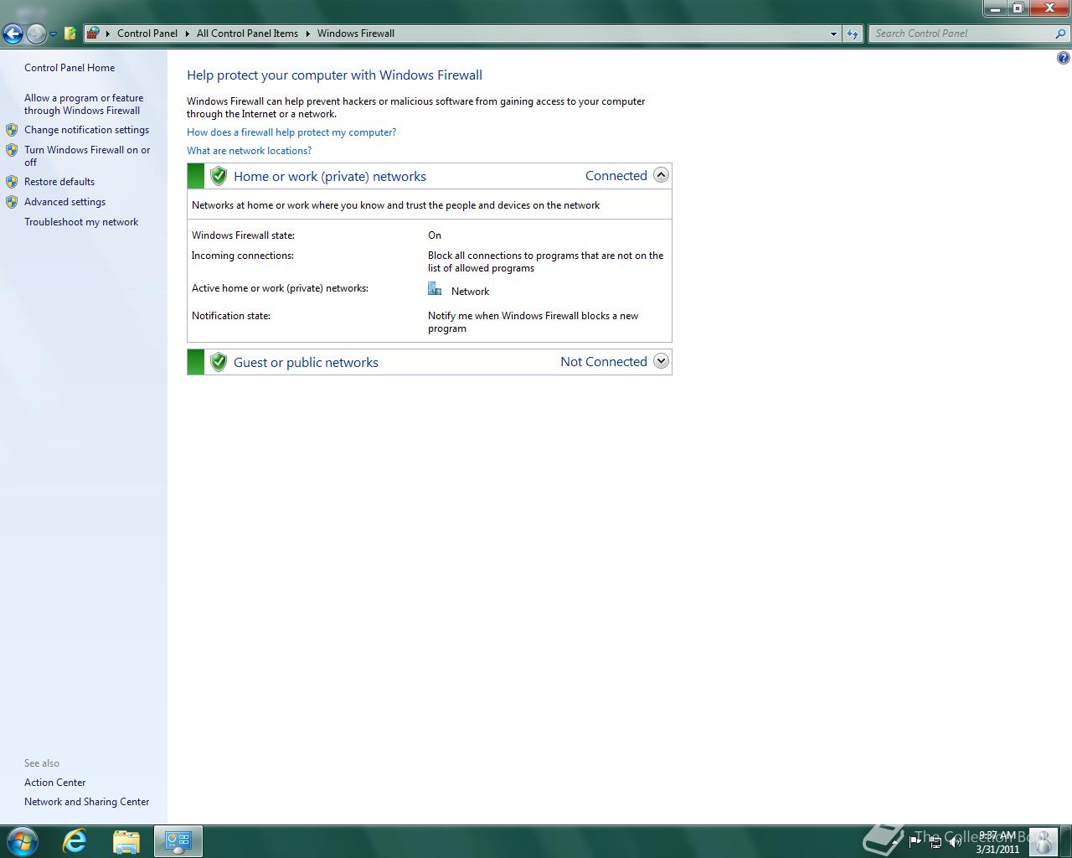This screenshot has height=858, width=1072.
Task: Click shield icon beside Turn Windows Firewall on
Action: (12, 150)
